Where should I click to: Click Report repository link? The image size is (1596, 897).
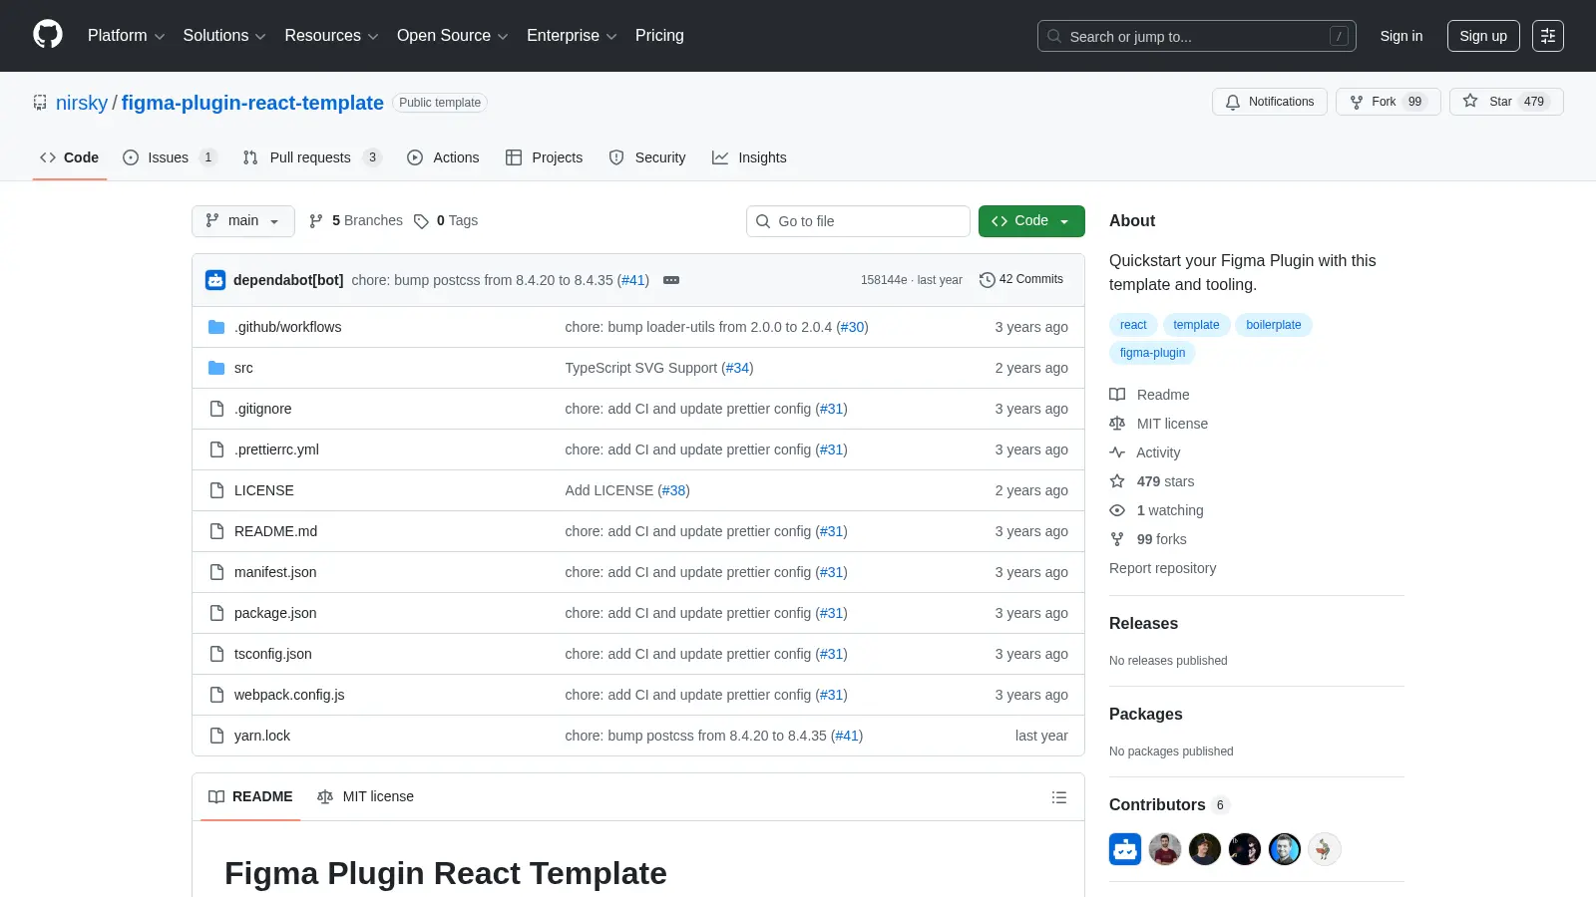(1162, 568)
